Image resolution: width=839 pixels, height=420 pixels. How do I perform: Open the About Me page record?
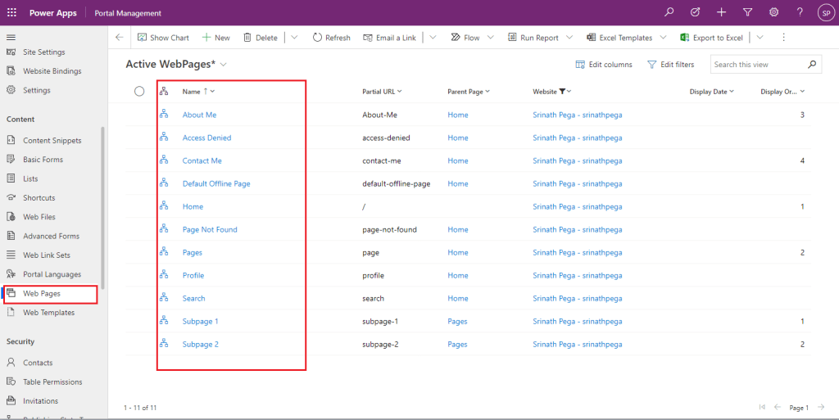(199, 115)
